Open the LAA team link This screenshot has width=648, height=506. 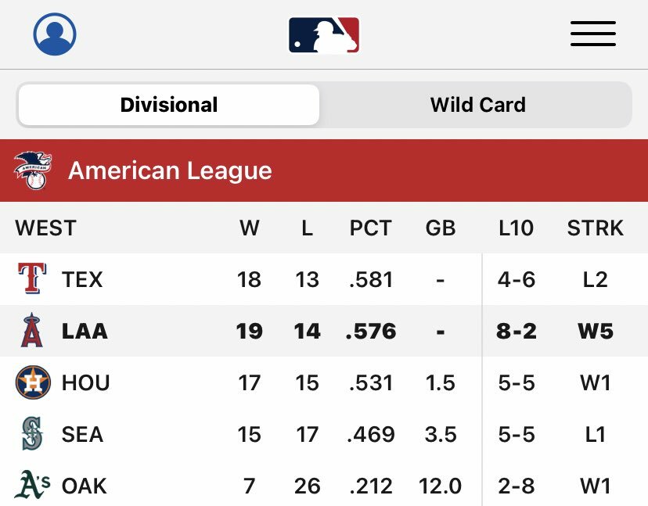point(85,331)
